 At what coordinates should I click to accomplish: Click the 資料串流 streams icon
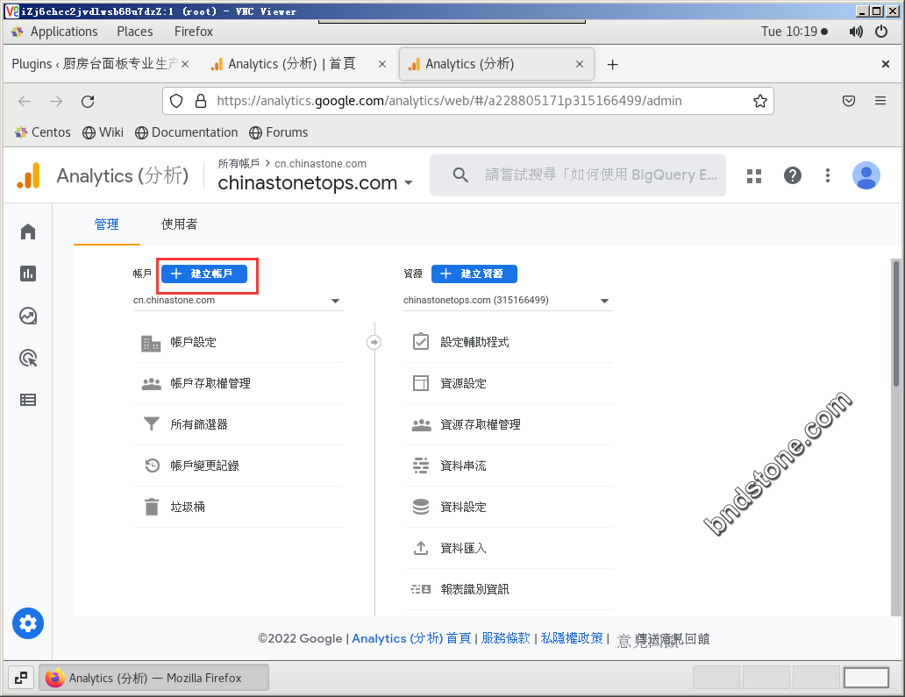[x=421, y=465]
